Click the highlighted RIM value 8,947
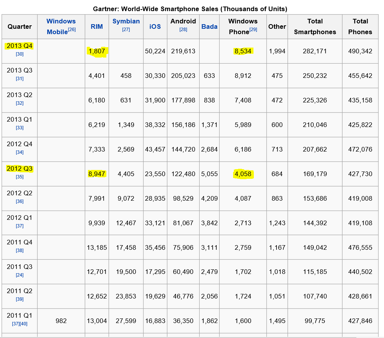 97,174
